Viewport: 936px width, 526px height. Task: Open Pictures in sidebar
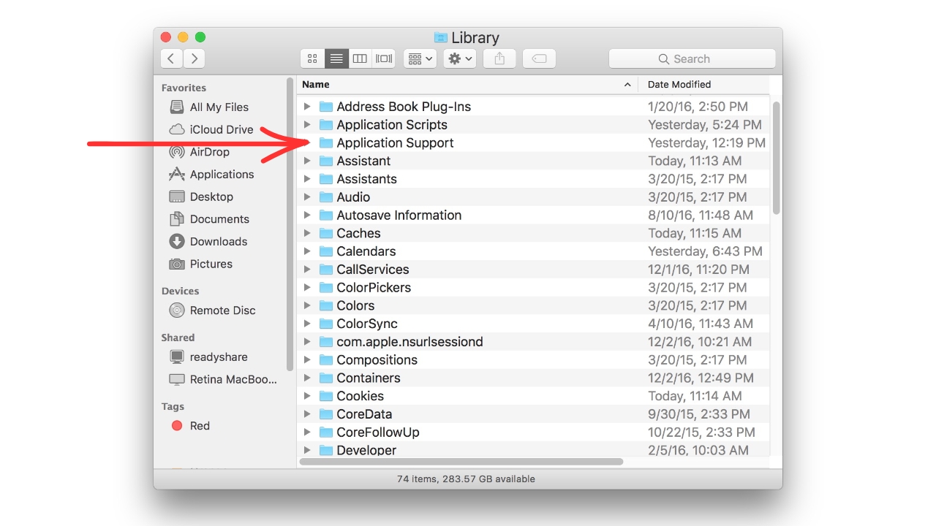tap(201, 264)
